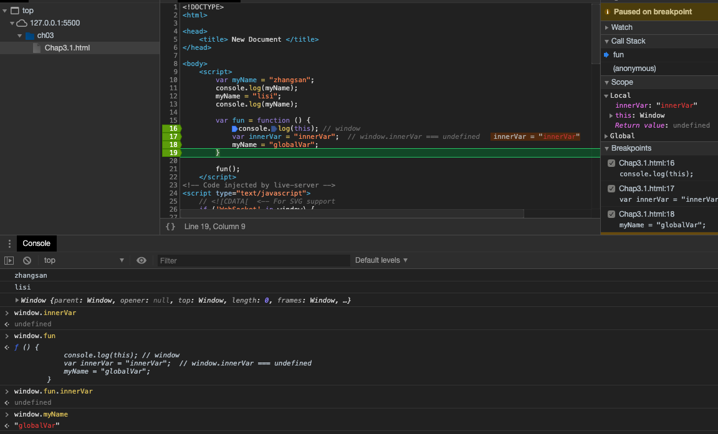
Task: Clear the console with the clear icon
Action: pyautogui.click(x=27, y=260)
